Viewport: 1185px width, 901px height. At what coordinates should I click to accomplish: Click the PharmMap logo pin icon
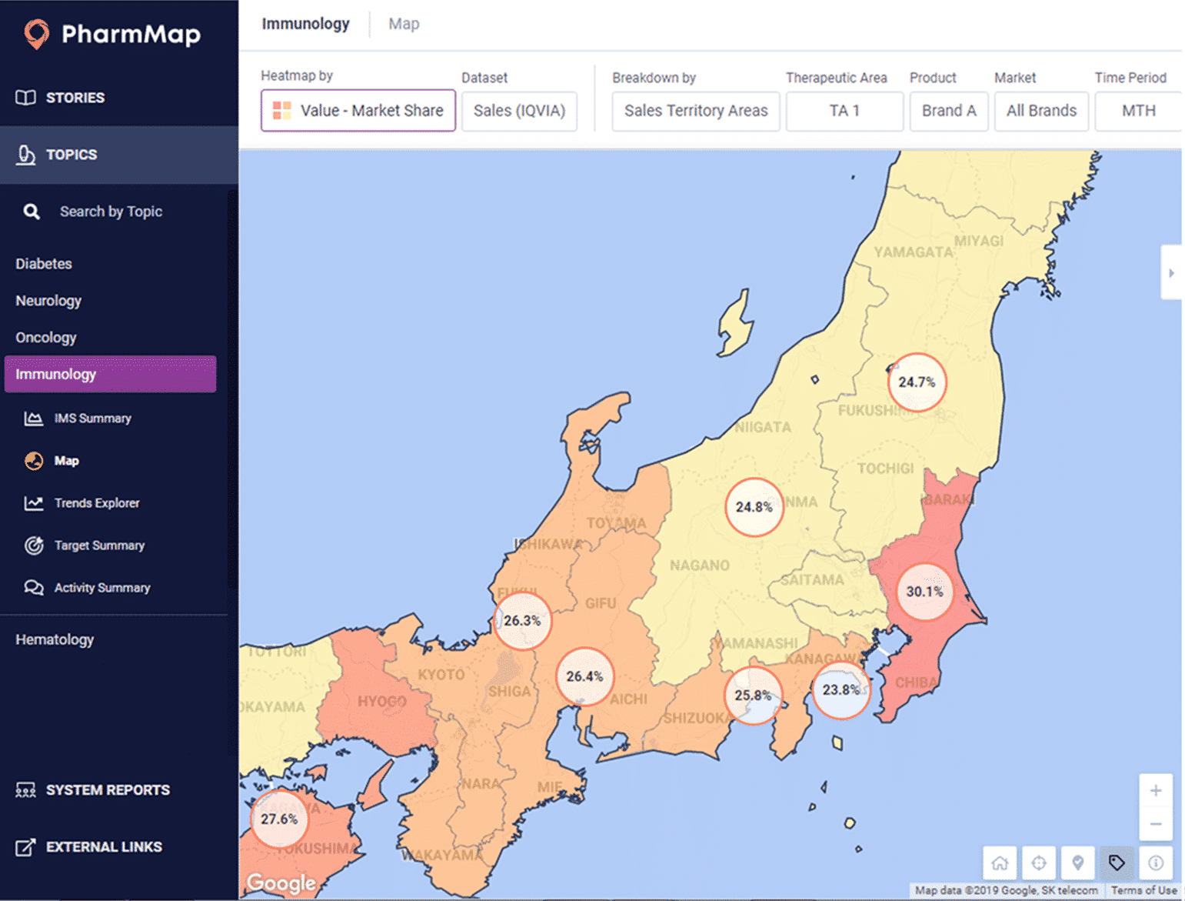pyautogui.click(x=36, y=34)
